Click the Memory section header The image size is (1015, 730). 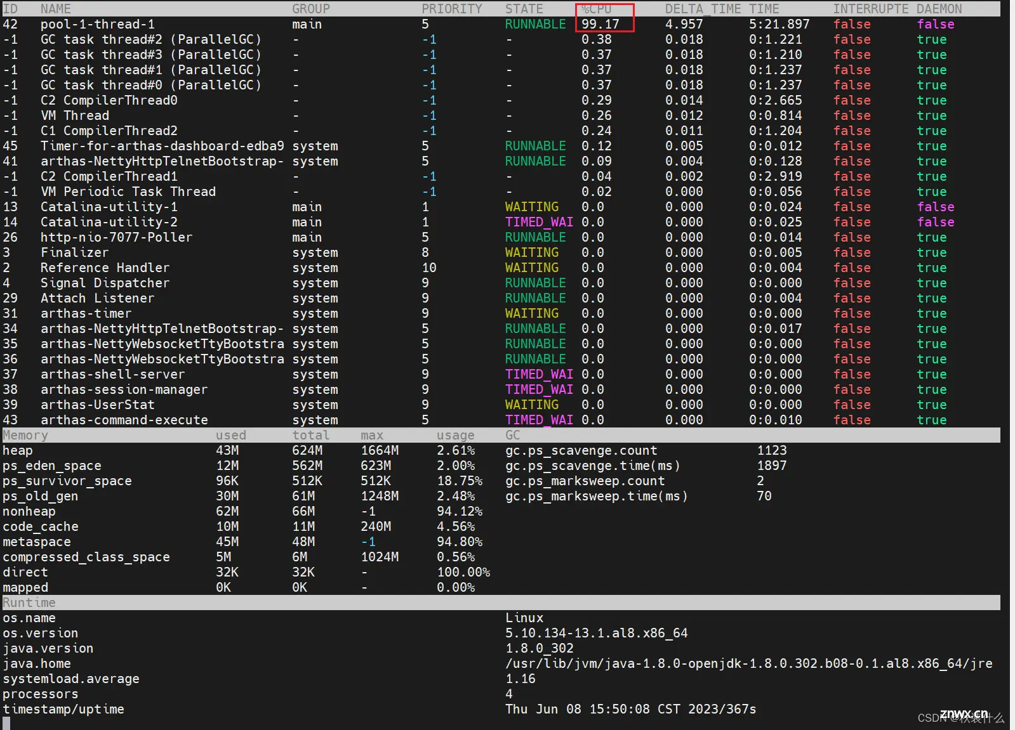25,435
